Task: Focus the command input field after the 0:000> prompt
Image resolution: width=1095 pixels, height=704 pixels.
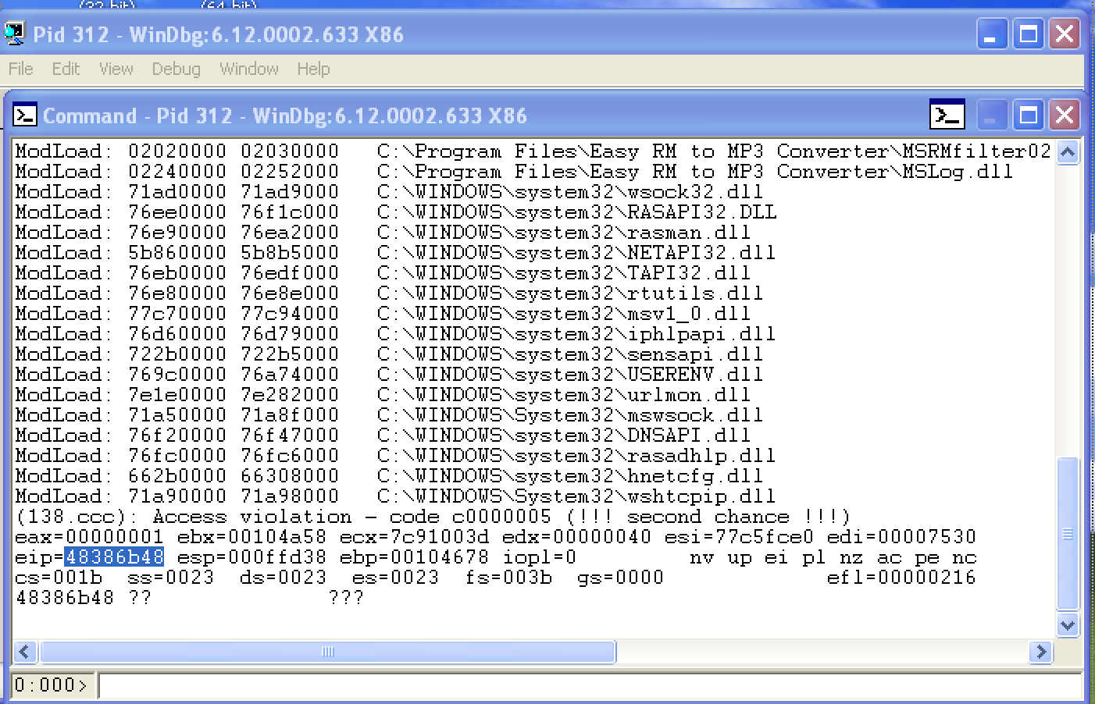Action: pyautogui.click(x=590, y=685)
